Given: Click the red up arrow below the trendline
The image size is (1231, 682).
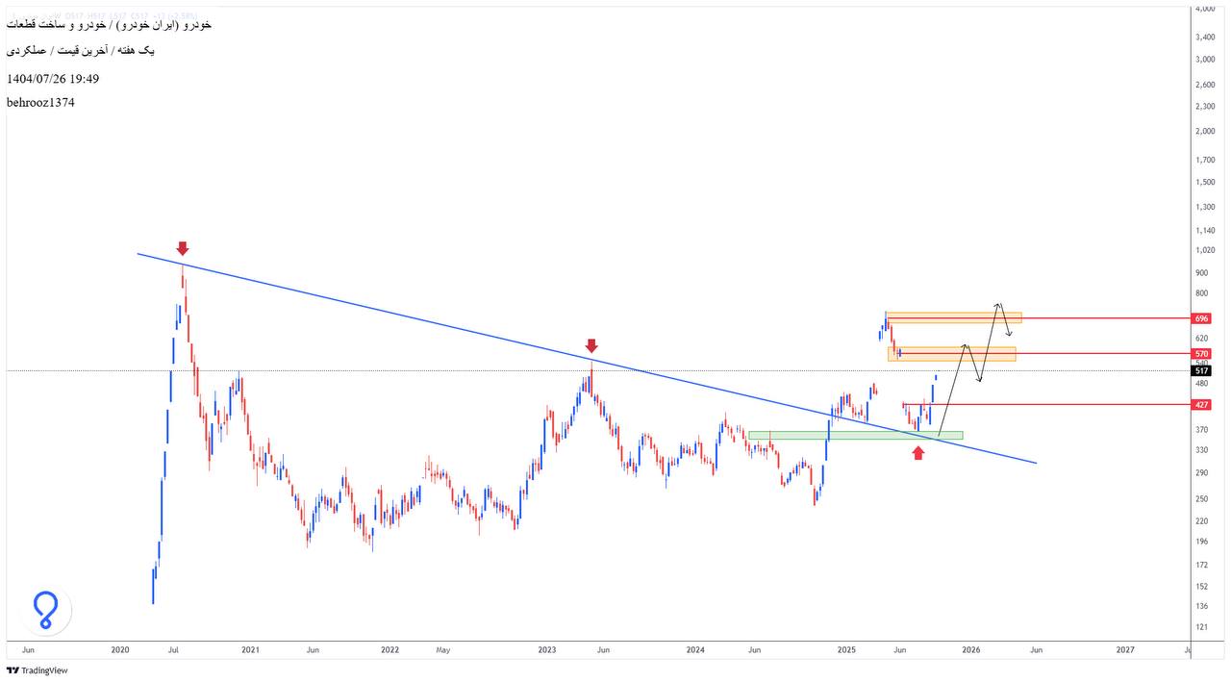Looking at the screenshot, I should click(918, 452).
